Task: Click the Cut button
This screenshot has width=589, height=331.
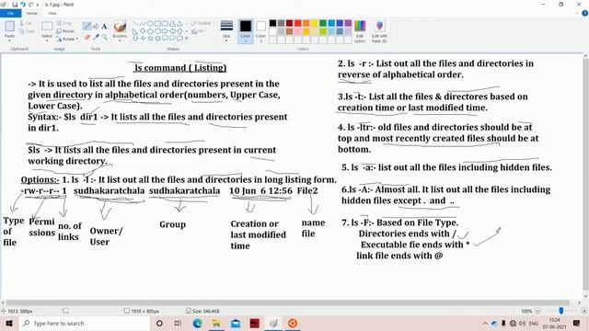Action: pos(27,23)
